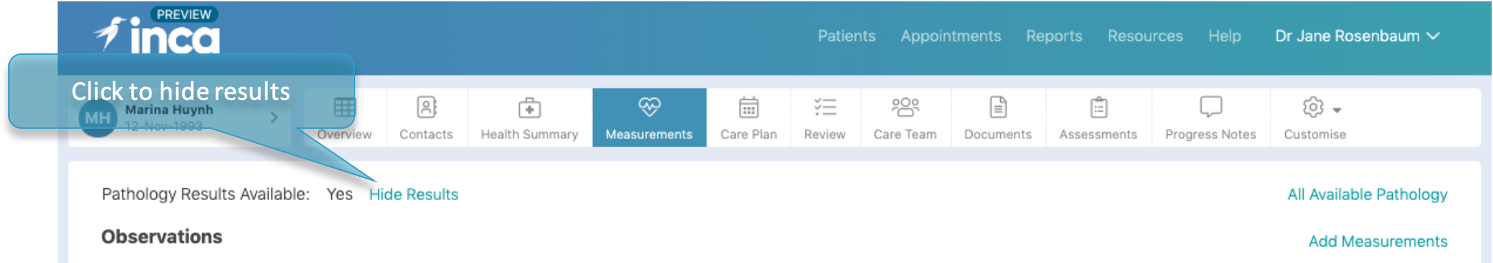Open the Progress Notes speech bubble icon
This screenshot has width=1493, height=263.
tap(1211, 107)
